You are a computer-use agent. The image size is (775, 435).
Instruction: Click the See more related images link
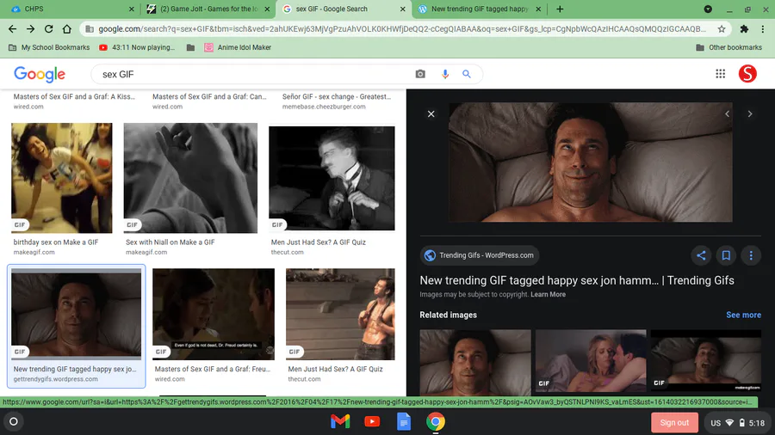click(x=743, y=315)
